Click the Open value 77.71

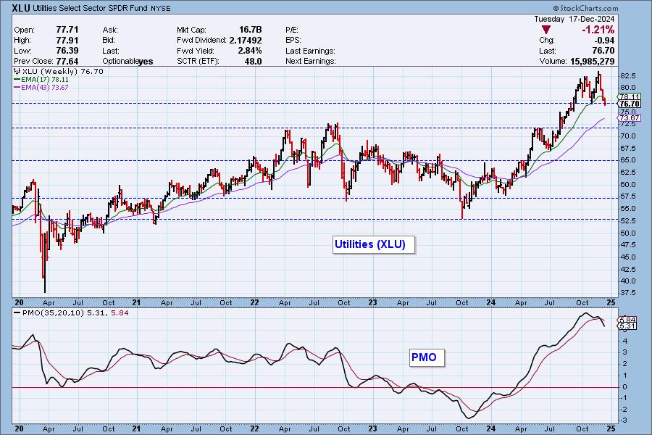coord(67,30)
